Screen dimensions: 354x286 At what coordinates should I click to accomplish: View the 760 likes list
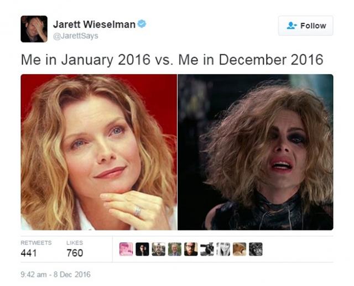(75, 249)
